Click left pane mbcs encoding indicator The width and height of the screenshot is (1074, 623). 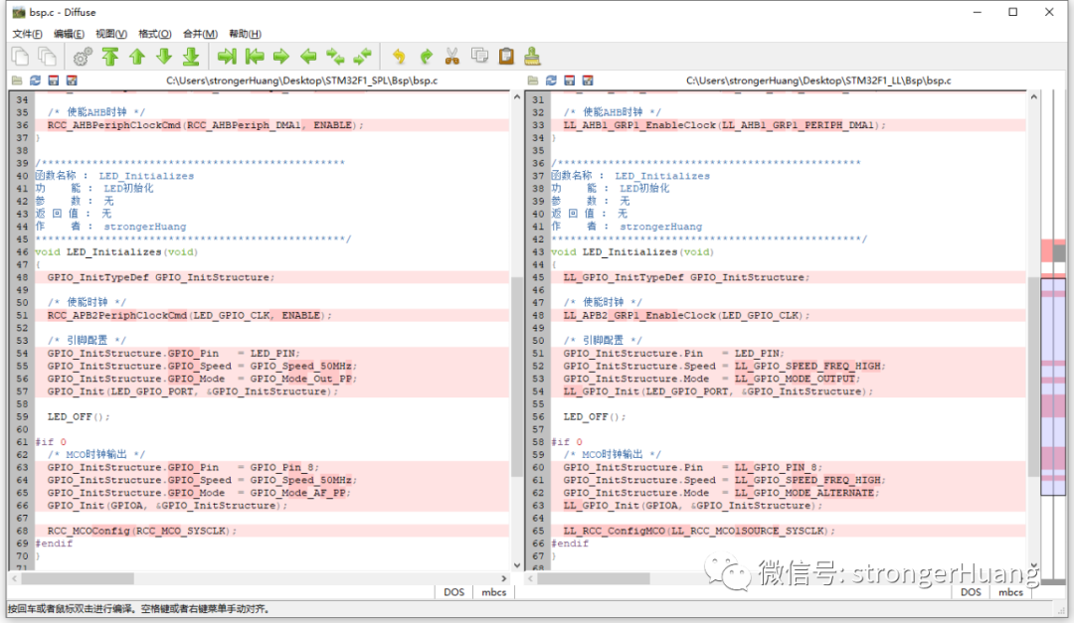click(x=494, y=592)
